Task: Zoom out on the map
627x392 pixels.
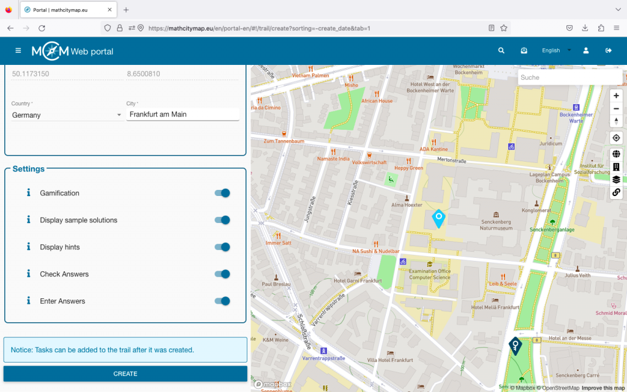Action: [616, 108]
